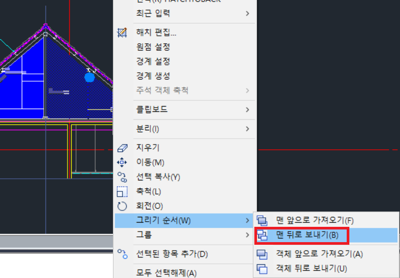Select 경계 생성 menu entry
The height and width of the screenshot is (278, 400).
185,76
